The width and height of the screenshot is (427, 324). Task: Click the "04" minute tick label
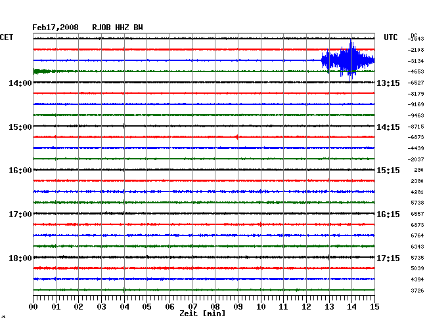point(124,307)
